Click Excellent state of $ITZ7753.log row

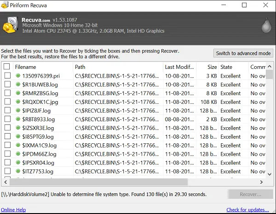point(230,171)
